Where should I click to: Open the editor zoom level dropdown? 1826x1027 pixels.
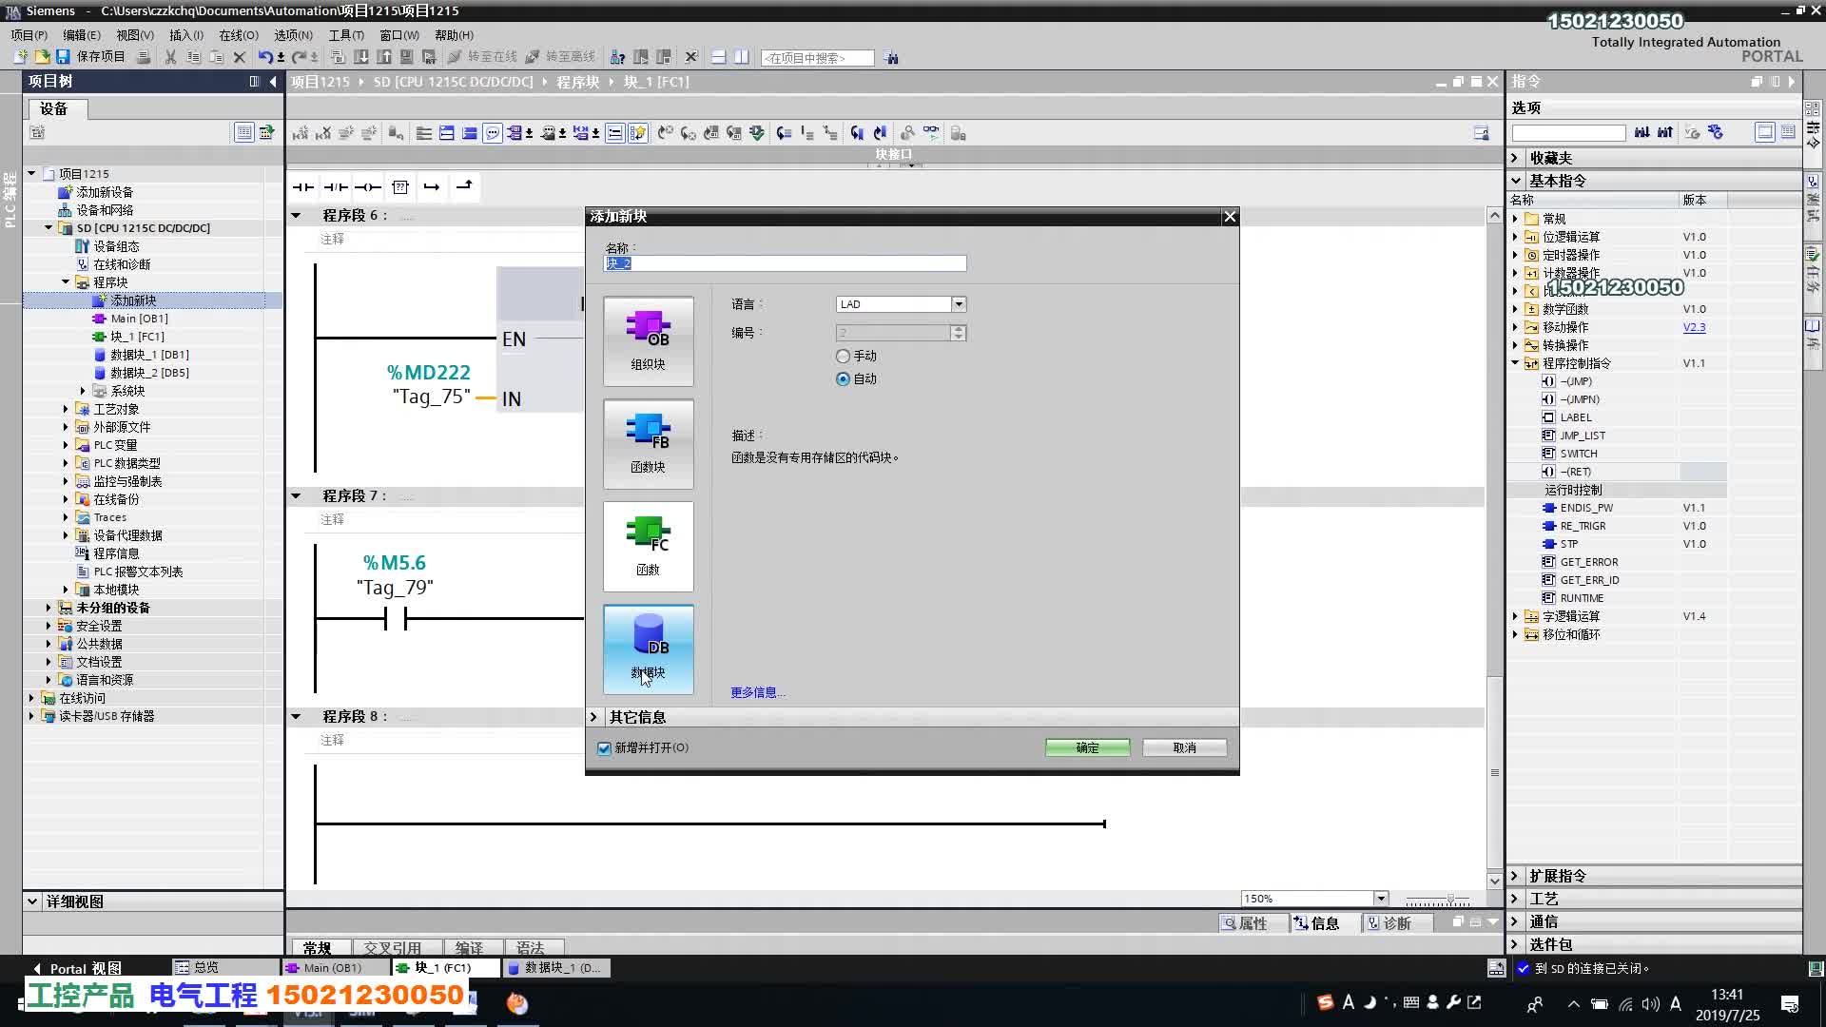(x=1380, y=899)
